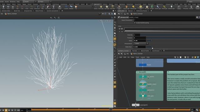Select the Font shelf tool
The width and height of the screenshot is (200, 112).
[53, 7]
